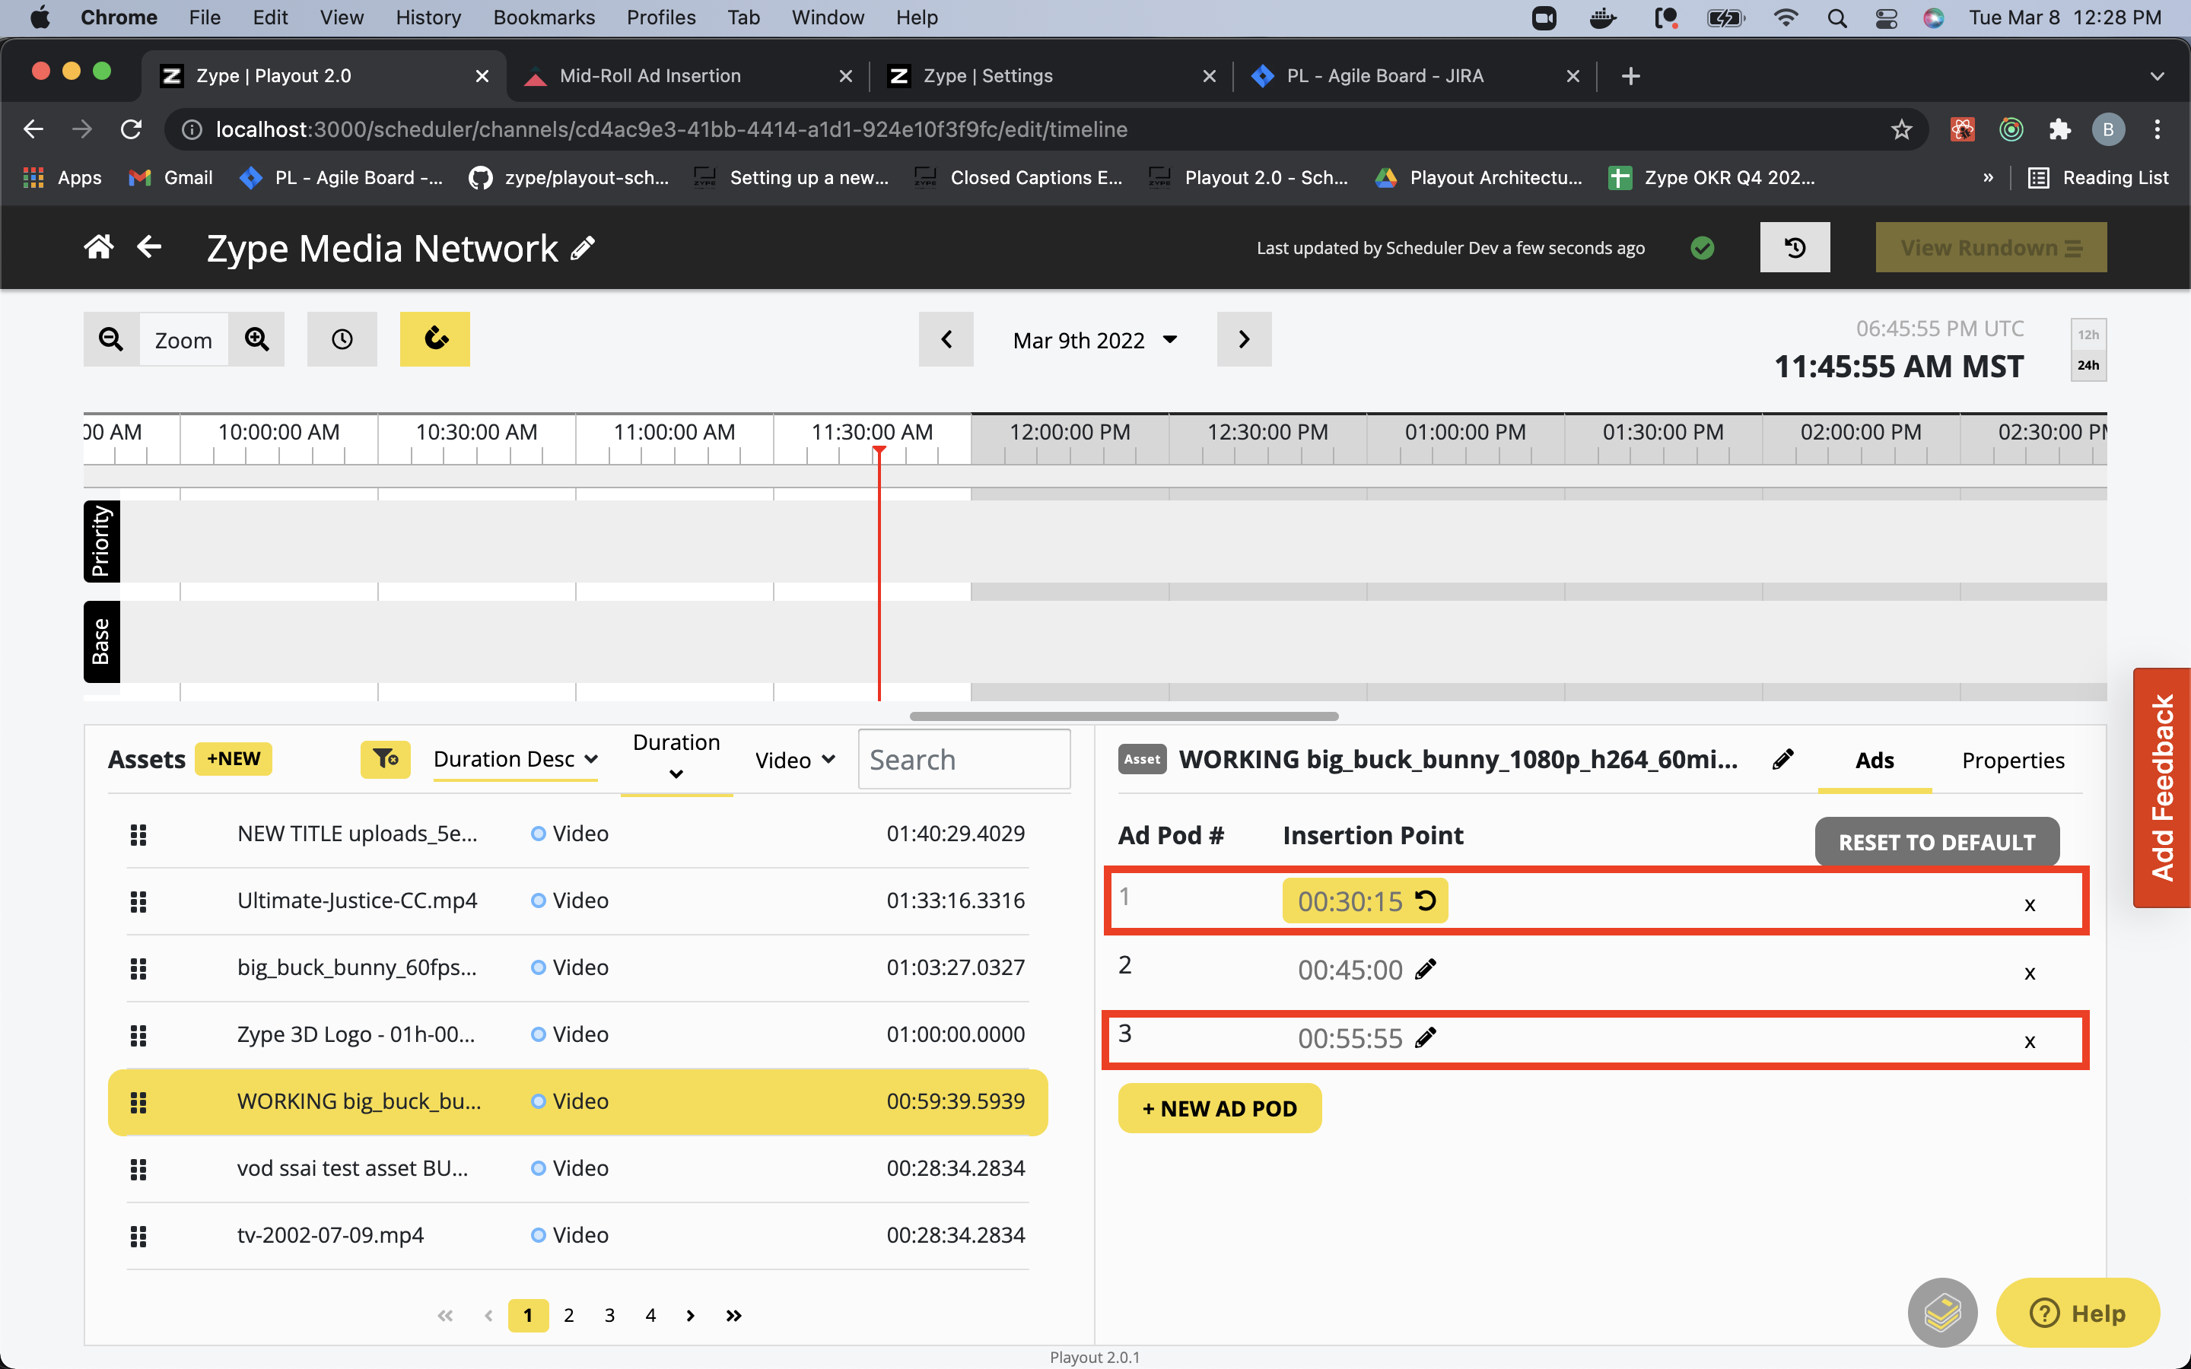The image size is (2191, 1369).
Task: Open Duration Desc sort dropdown
Action: (x=515, y=759)
